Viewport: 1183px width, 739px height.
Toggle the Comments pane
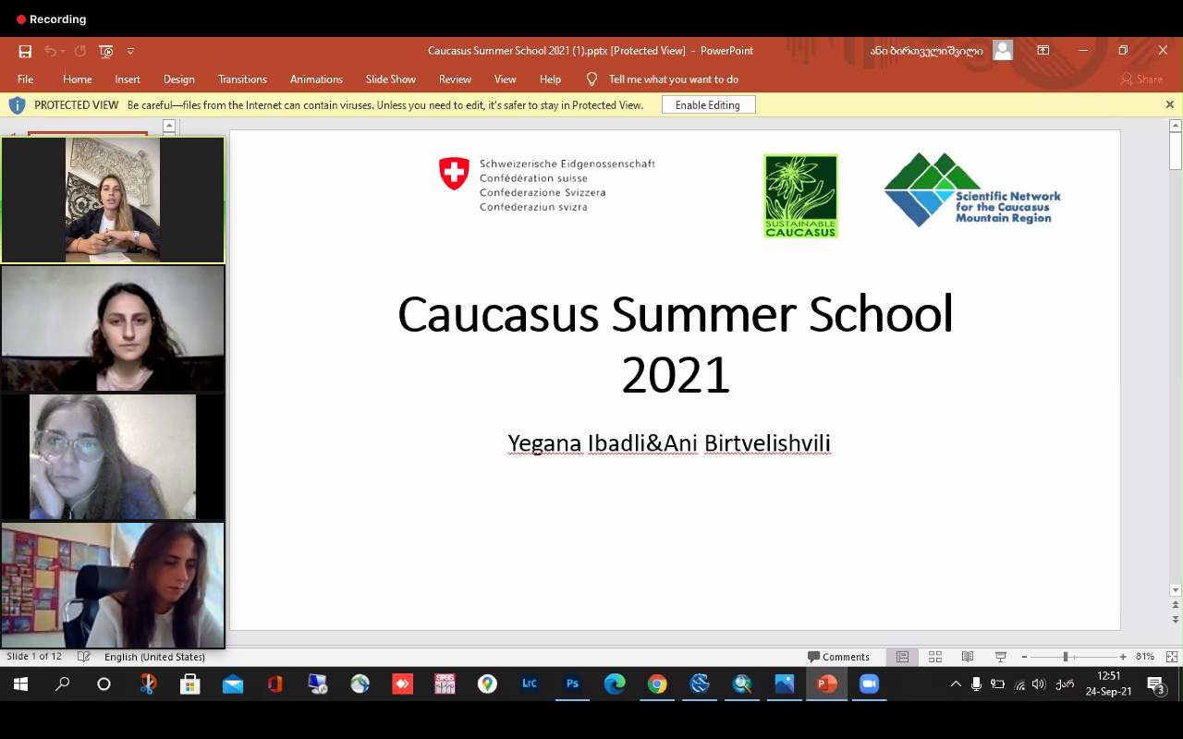(x=838, y=657)
